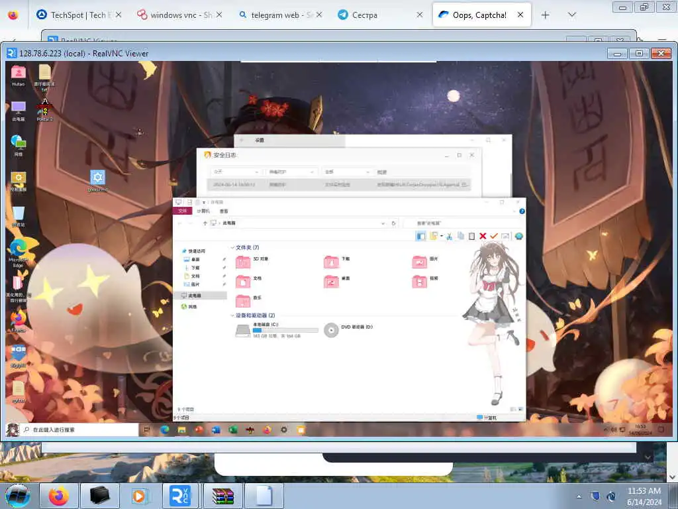Click the up arrow in Explorer navigation
This screenshot has width=678, height=509.
pyautogui.click(x=205, y=223)
